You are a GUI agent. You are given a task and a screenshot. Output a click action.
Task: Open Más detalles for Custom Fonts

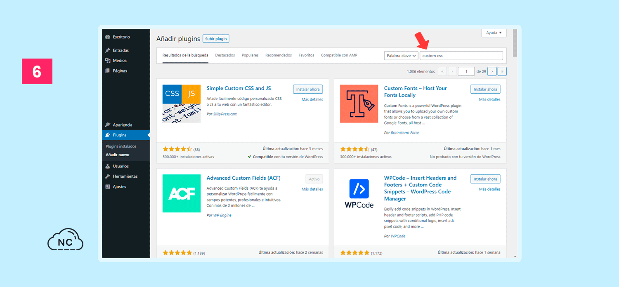click(490, 99)
